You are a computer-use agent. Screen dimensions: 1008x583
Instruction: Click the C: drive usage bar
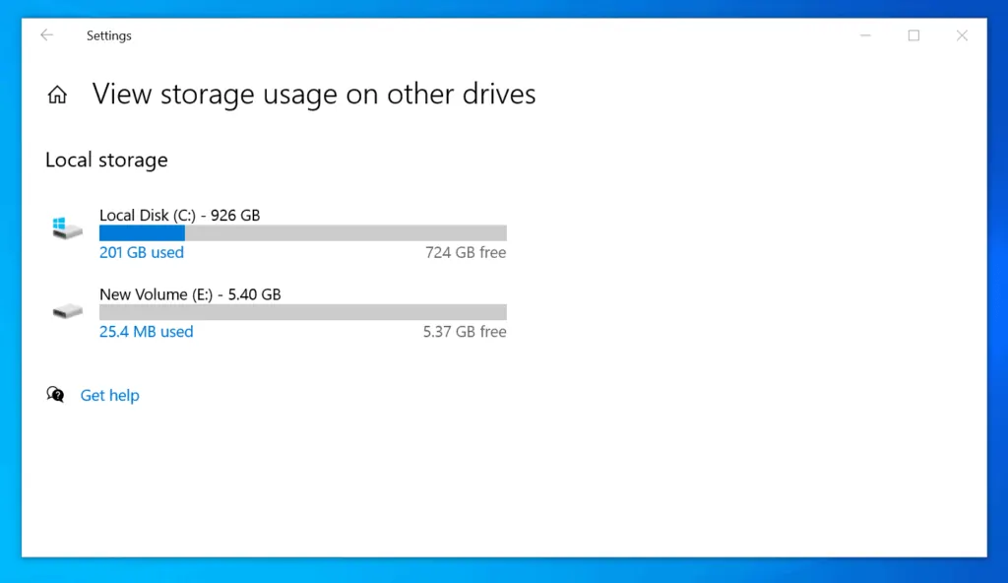(302, 232)
